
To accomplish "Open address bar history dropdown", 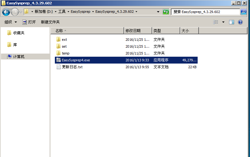I will (x=158, y=12).
